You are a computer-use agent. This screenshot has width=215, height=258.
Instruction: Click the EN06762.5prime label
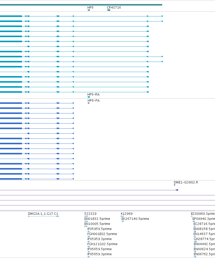coord(204,254)
